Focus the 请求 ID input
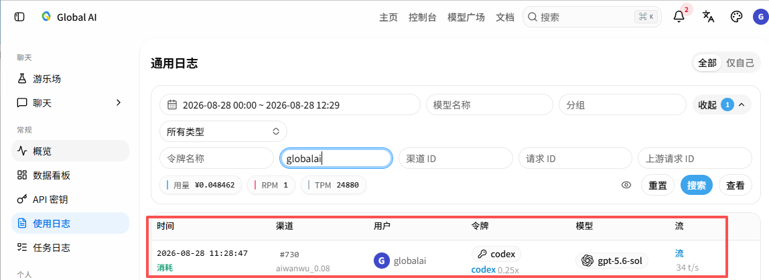The image size is (769, 280). click(x=575, y=158)
